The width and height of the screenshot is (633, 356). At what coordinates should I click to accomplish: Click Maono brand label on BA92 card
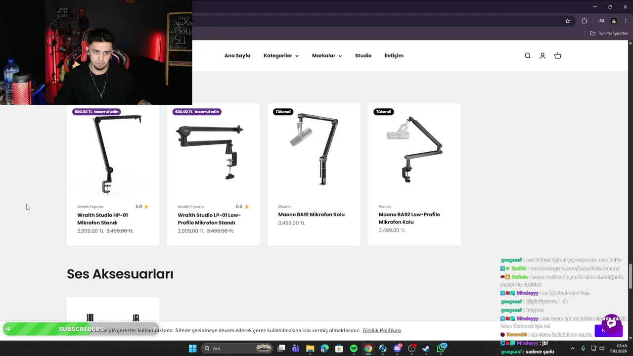pos(385,207)
